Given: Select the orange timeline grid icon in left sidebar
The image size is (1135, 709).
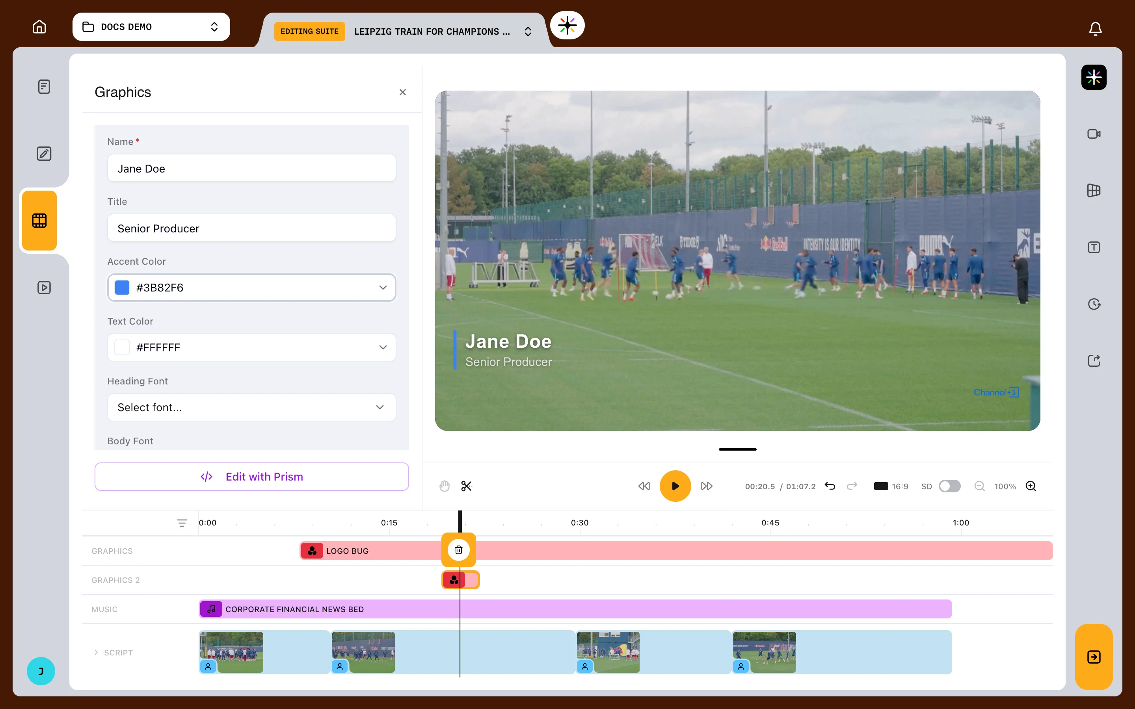Looking at the screenshot, I should [39, 221].
